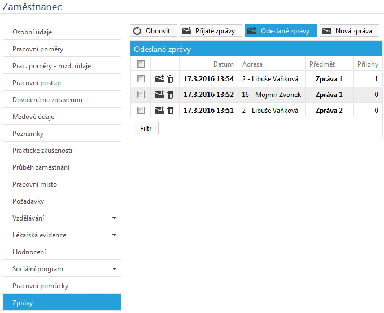Click trash icon in 13:51 row

pyautogui.click(x=170, y=111)
